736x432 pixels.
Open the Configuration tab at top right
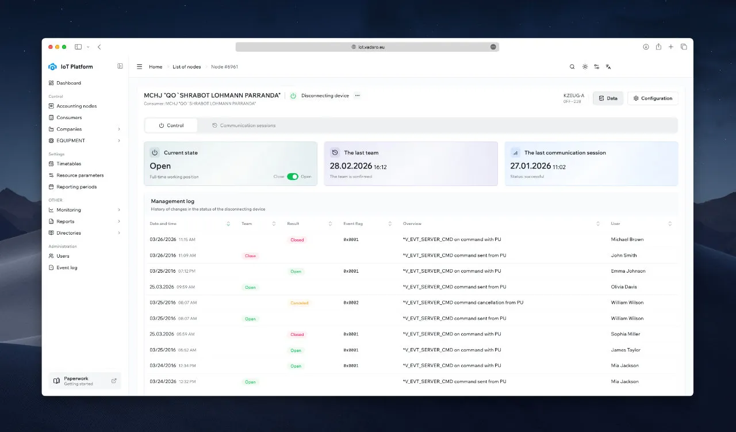[653, 98]
